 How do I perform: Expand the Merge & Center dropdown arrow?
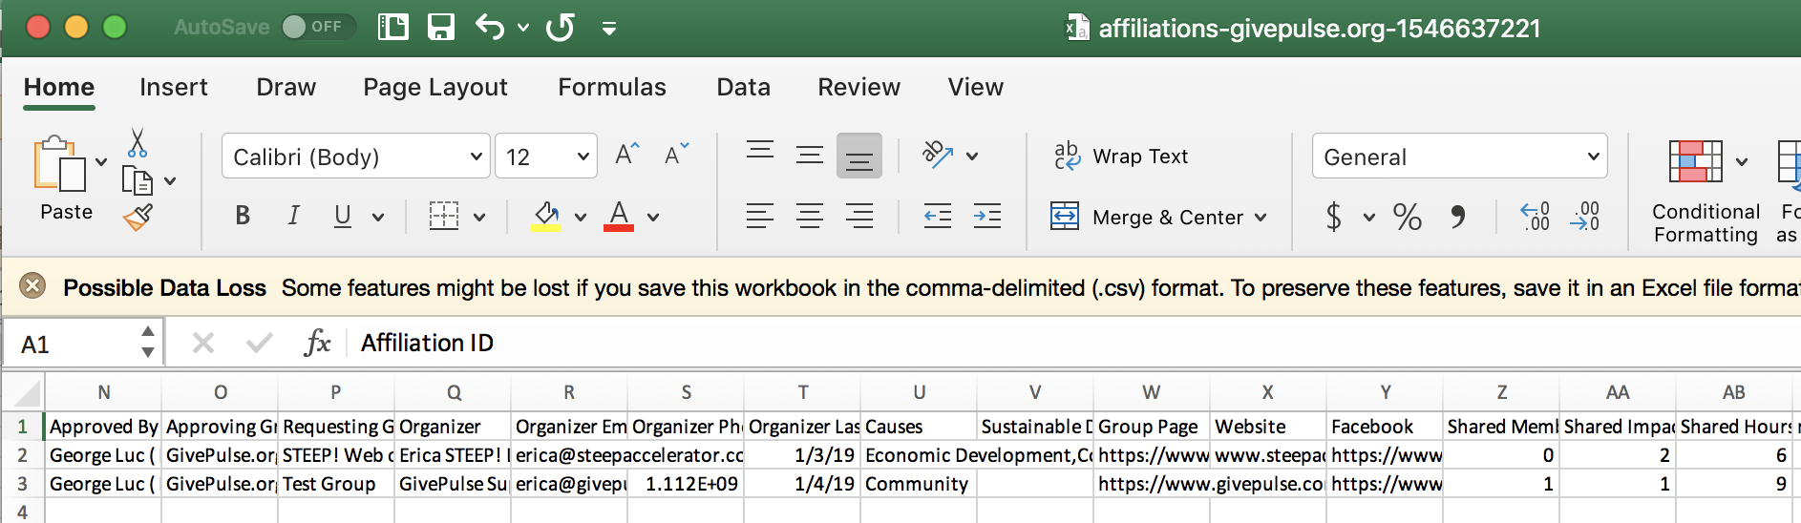1261,218
